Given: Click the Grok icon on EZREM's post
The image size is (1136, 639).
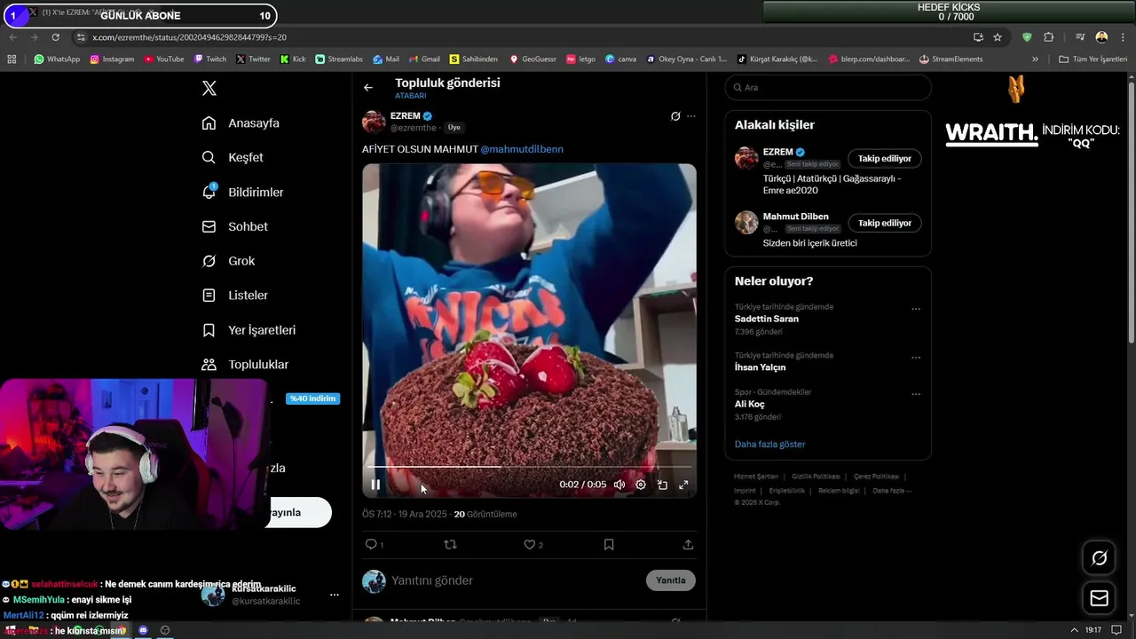Looking at the screenshot, I should pos(675,116).
